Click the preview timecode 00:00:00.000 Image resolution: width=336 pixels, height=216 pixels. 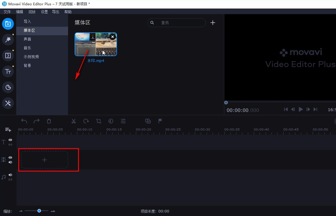pyautogui.click(x=243, y=110)
